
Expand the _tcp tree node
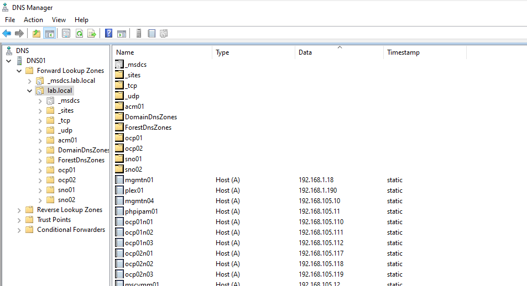[x=40, y=121]
